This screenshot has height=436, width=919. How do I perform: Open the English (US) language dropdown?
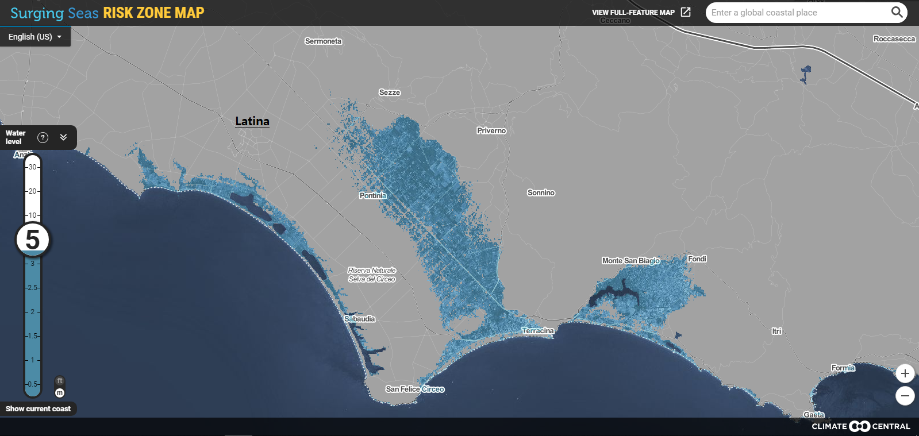click(35, 37)
